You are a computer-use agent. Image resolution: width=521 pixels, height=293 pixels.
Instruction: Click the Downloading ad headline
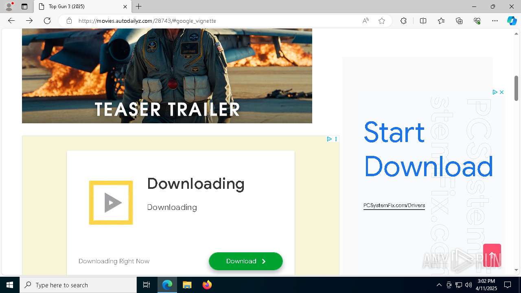pyautogui.click(x=196, y=184)
